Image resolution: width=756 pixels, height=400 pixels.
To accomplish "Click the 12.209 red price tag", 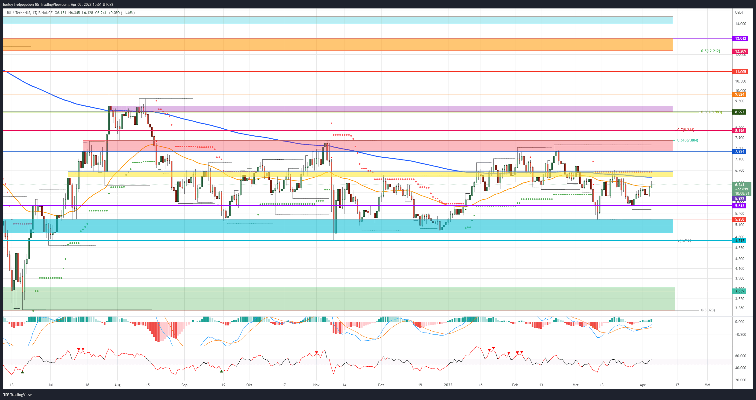I will [740, 51].
